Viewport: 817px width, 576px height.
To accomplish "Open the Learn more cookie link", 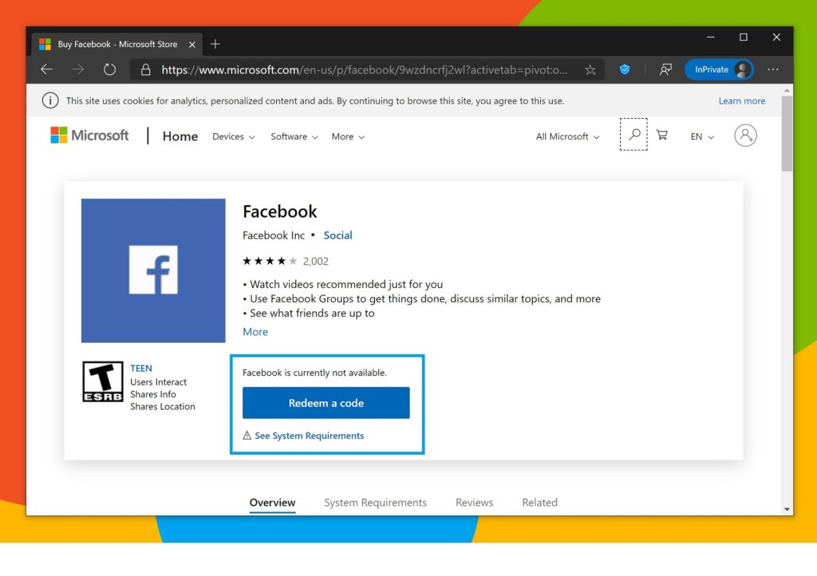I will pos(741,101).
